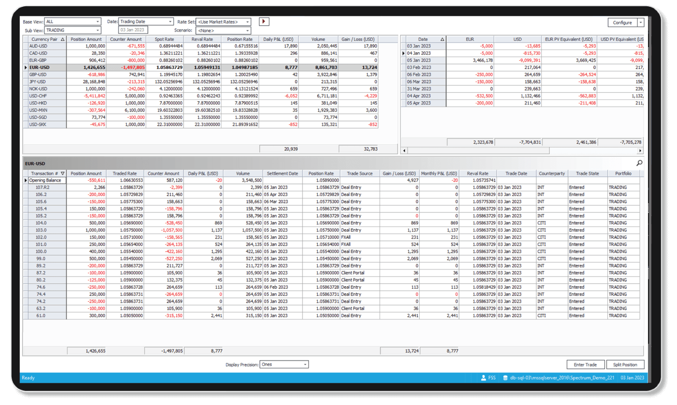Select the USD-CHF currency pair row
677x405 pixels.
(201, 96)
